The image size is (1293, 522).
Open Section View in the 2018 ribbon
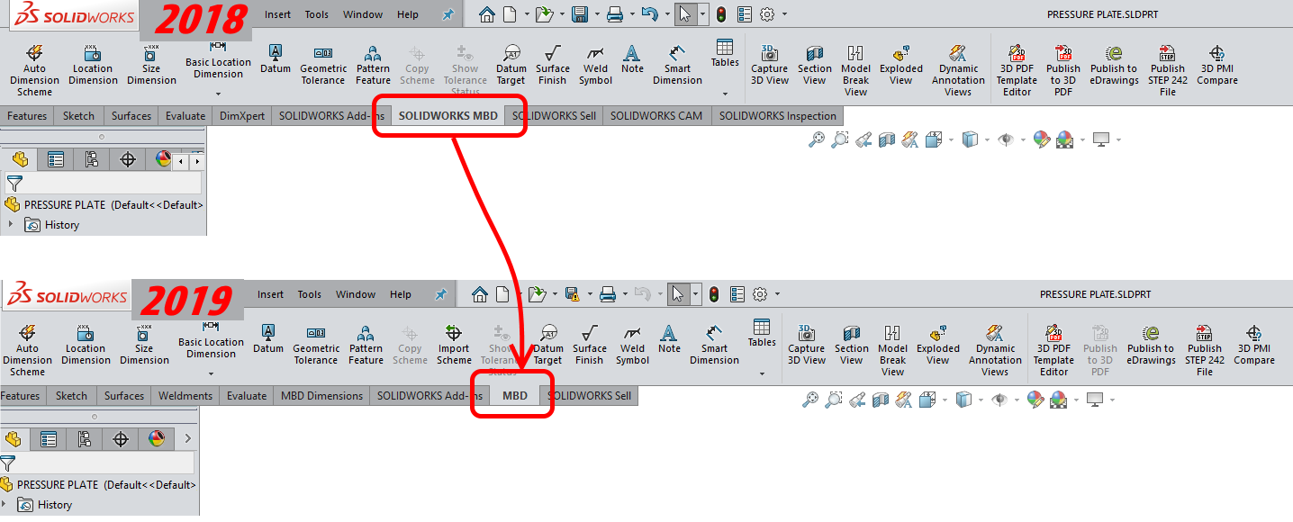click(x=814, y=65)
